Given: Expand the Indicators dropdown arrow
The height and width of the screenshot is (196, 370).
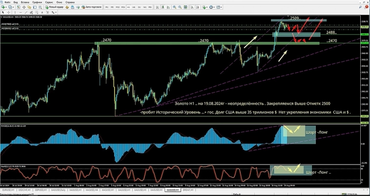Looking at the screenshot, I should 207,7.
